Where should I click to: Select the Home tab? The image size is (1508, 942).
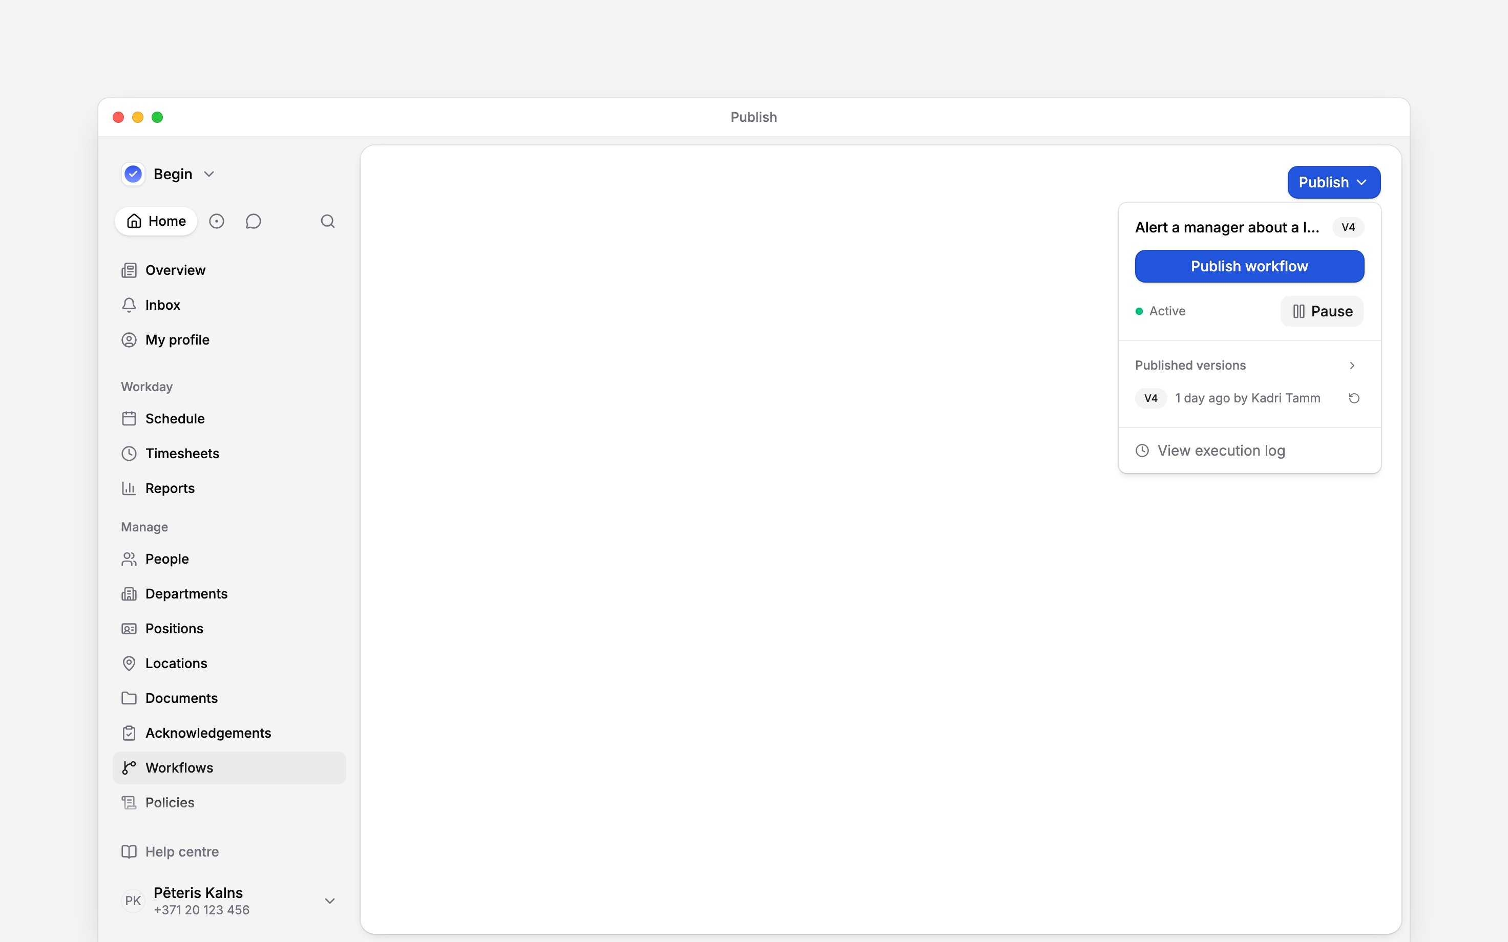156,221
